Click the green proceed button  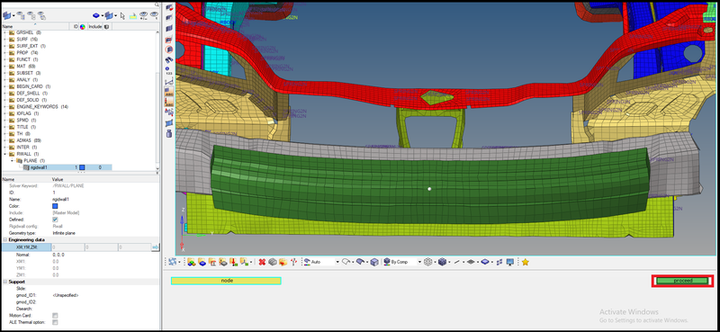(682, 281)
